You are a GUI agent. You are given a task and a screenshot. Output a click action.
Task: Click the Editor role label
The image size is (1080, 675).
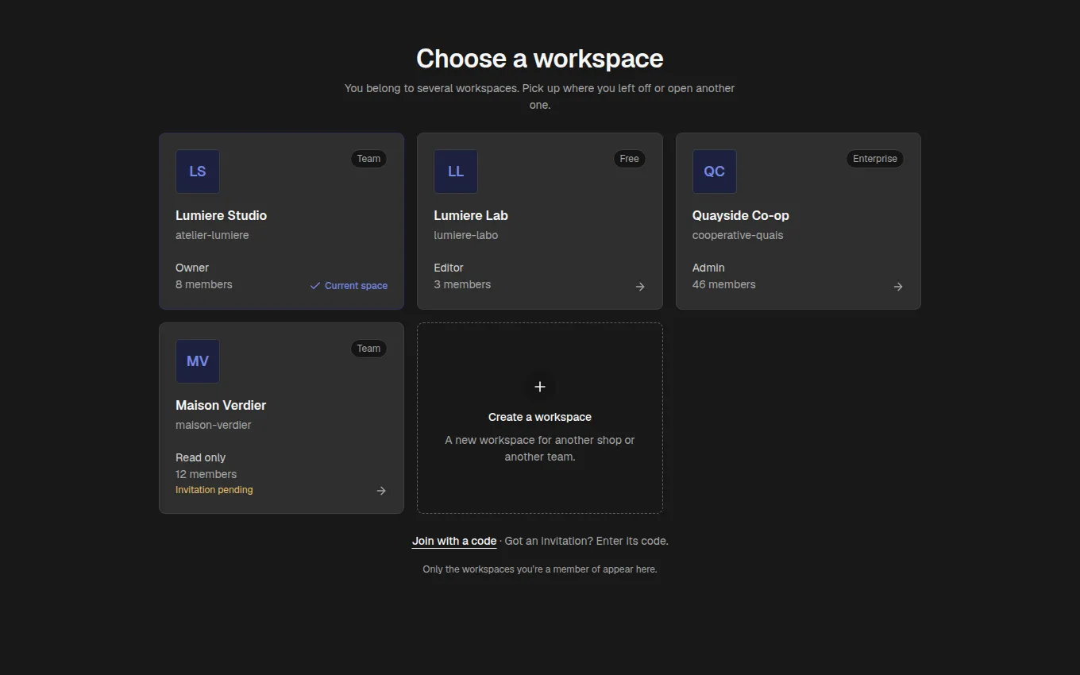(449, 268)
